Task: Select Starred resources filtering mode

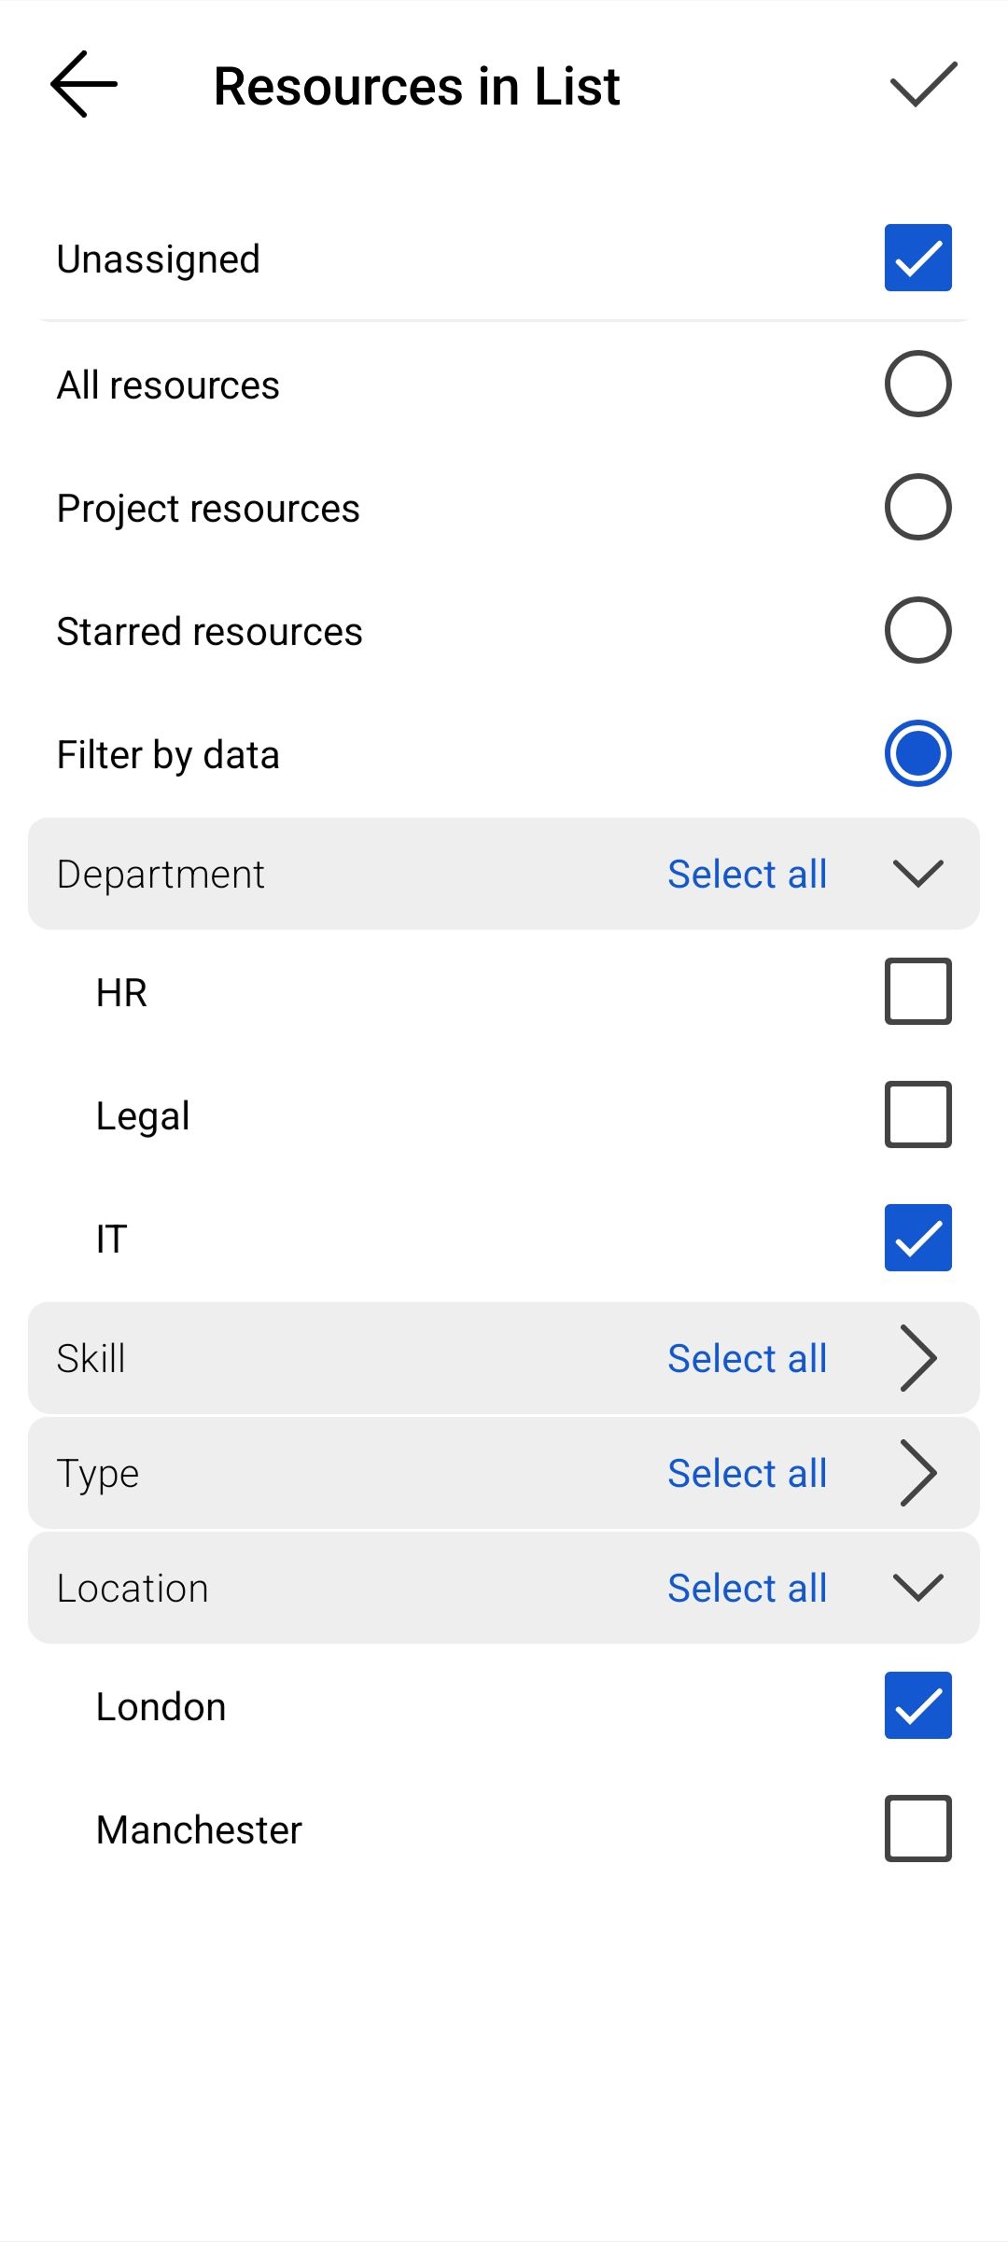Action: [917, 630]
